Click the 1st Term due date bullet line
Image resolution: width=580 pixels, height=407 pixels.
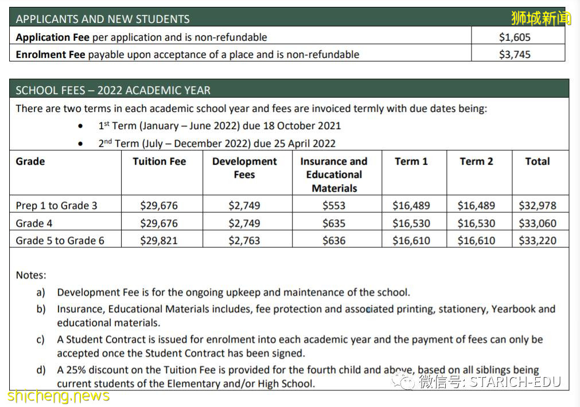[219, 126]
